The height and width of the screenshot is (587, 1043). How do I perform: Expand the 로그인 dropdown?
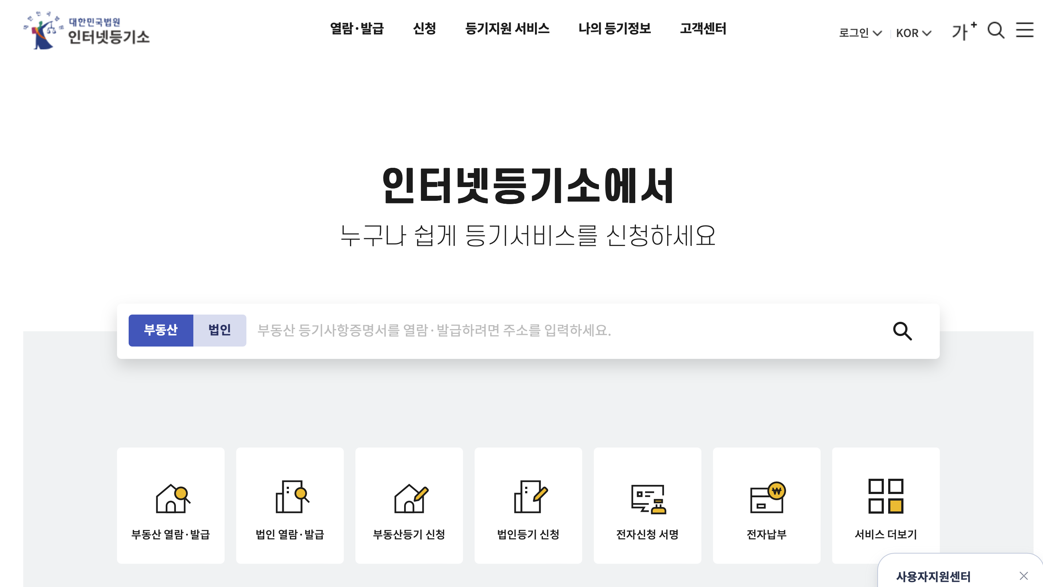click(x=860, y=33)
